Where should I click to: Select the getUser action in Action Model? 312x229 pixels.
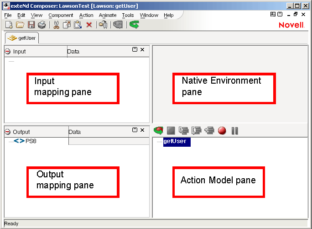click(x=177, y=142)
